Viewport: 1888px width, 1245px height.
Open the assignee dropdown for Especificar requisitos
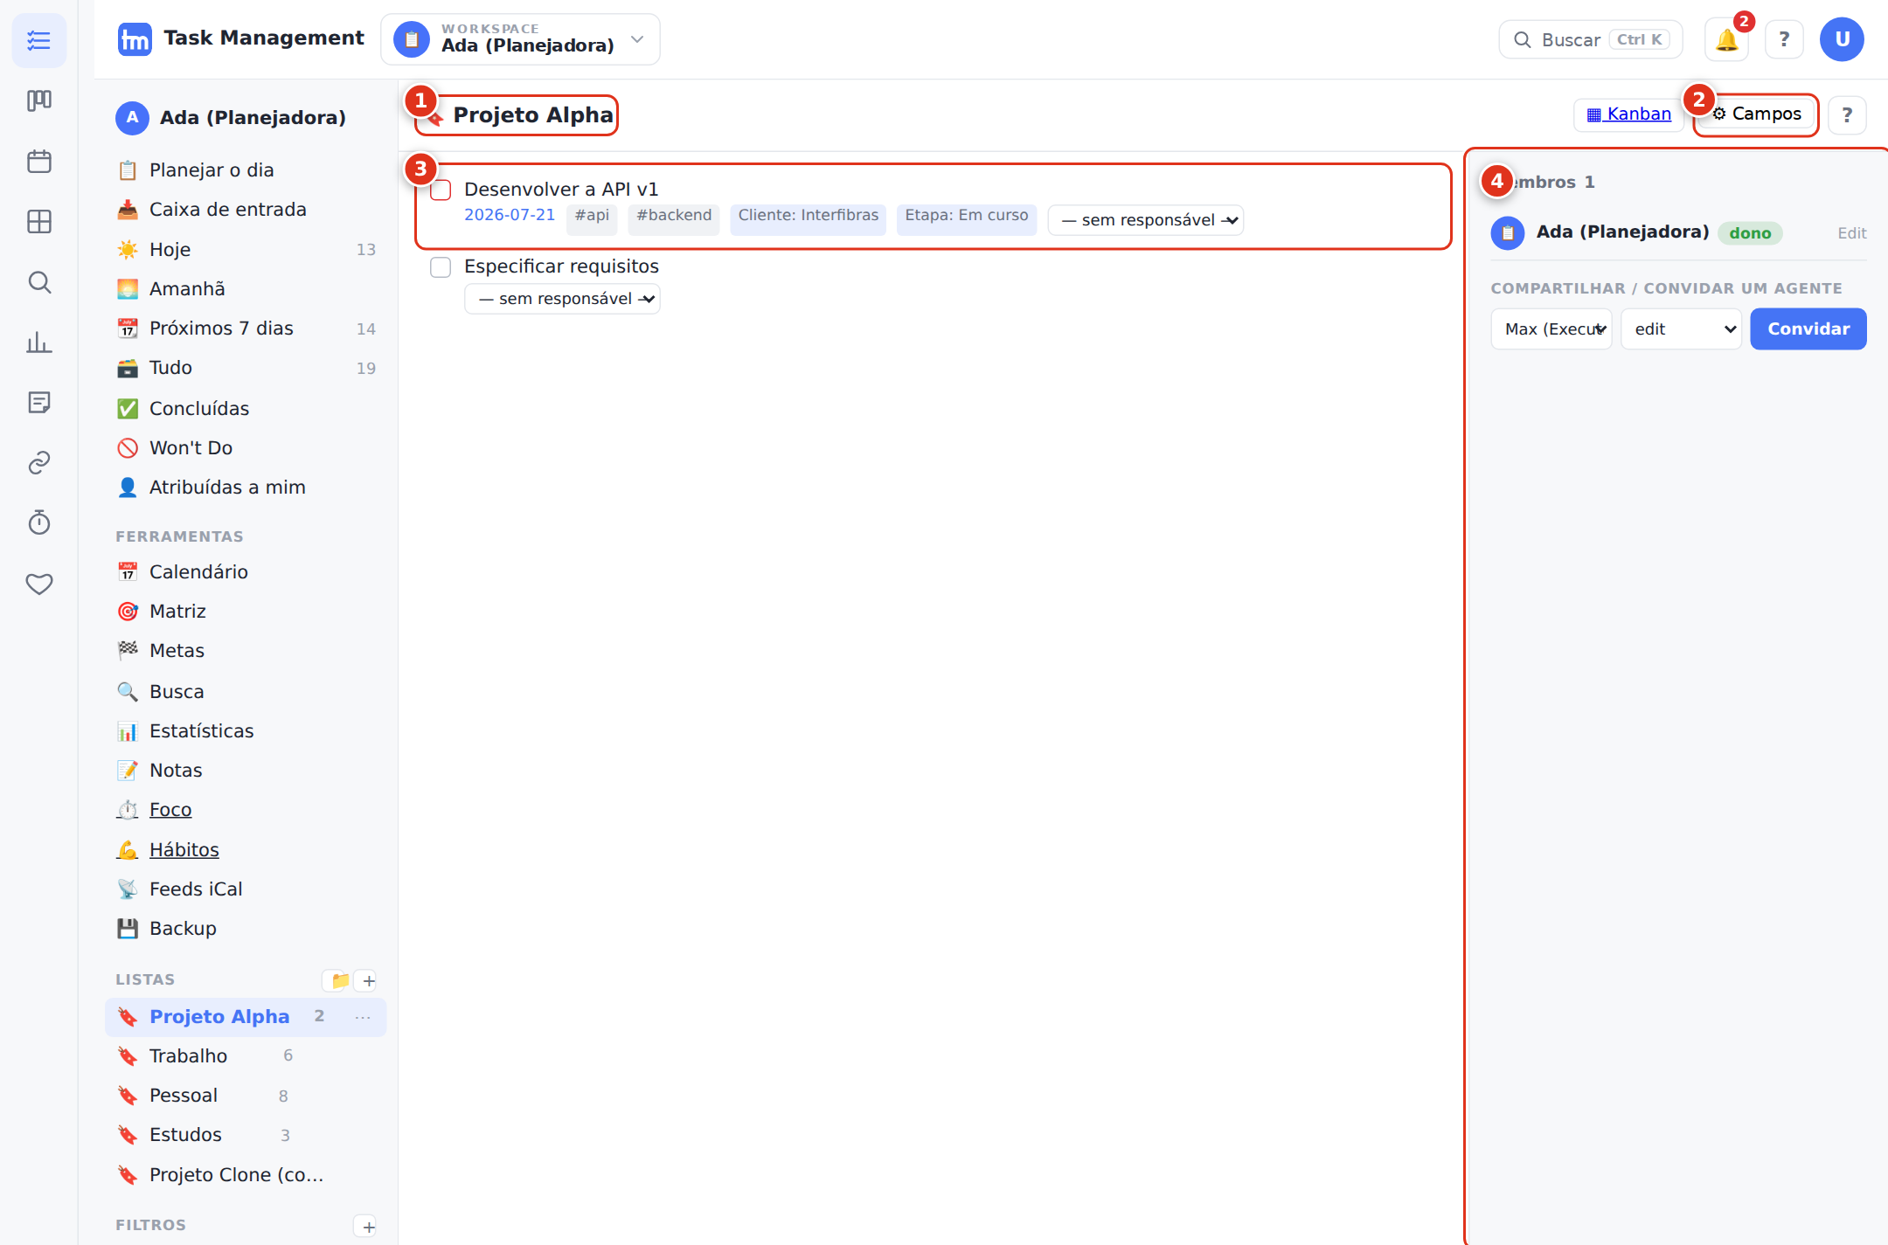point(562,299)
